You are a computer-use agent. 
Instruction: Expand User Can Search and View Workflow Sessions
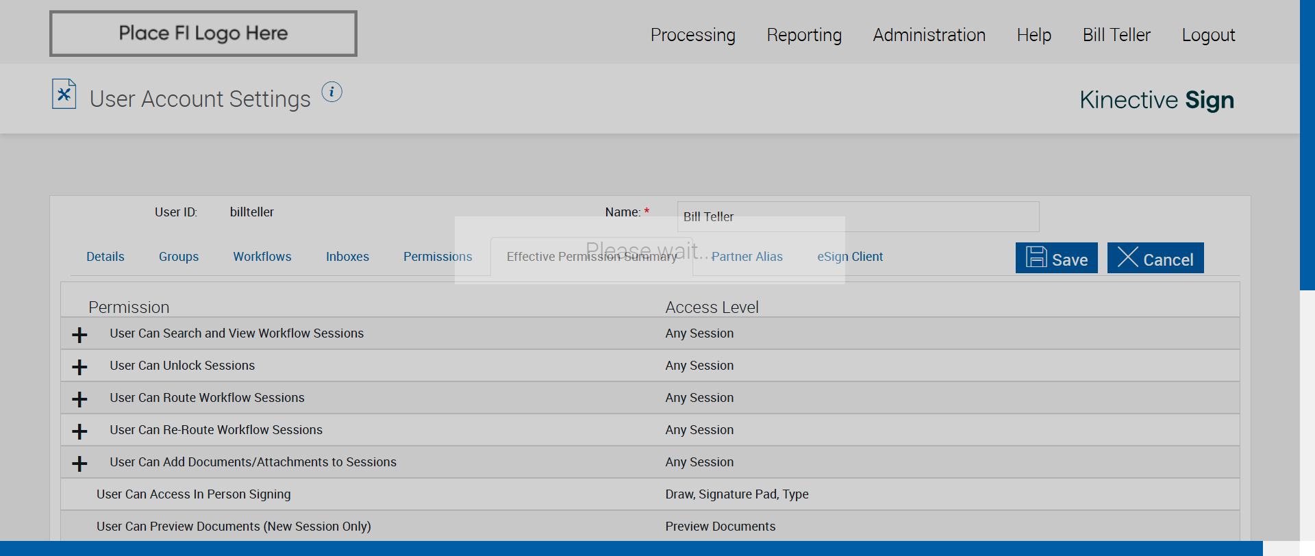(79, 335)
